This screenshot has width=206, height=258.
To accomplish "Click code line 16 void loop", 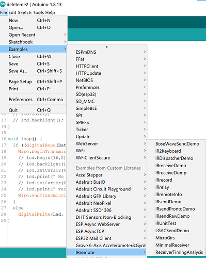I will [25, 139].
